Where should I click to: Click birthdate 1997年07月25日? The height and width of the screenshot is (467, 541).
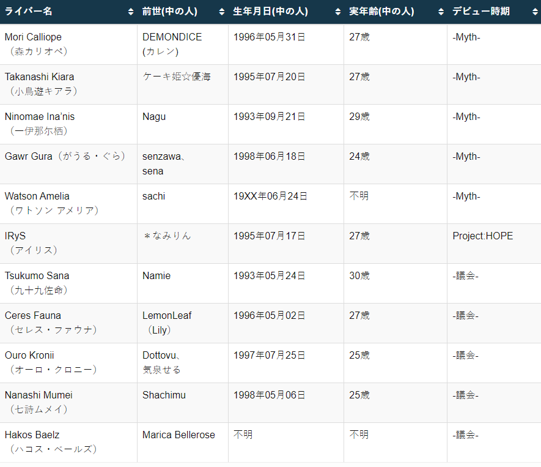(270, 355)
